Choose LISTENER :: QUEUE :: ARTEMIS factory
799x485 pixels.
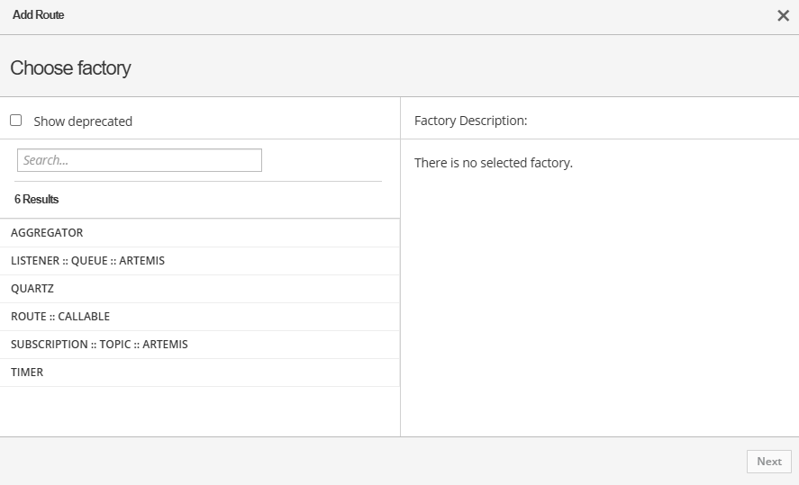pyautogui.click(x=87, y=261)
